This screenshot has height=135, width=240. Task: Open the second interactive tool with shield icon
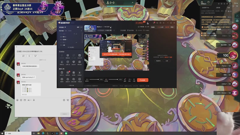68,56
